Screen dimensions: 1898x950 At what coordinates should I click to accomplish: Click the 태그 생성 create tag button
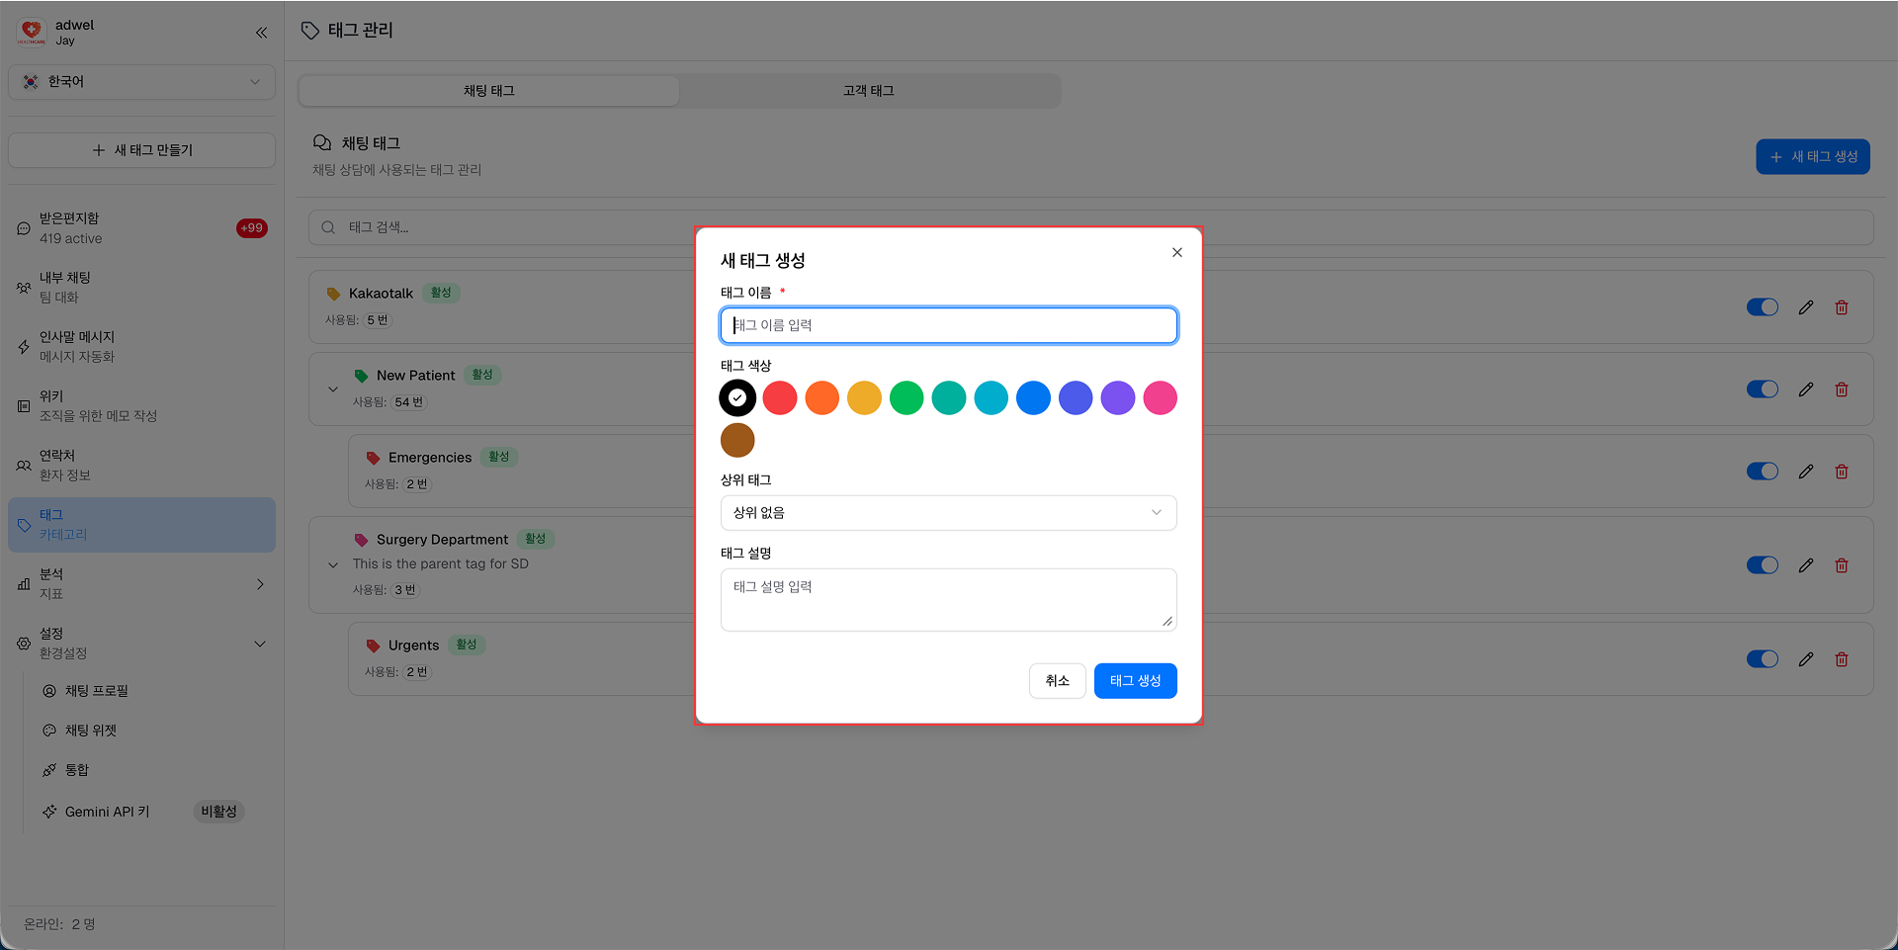point(1135,680)
